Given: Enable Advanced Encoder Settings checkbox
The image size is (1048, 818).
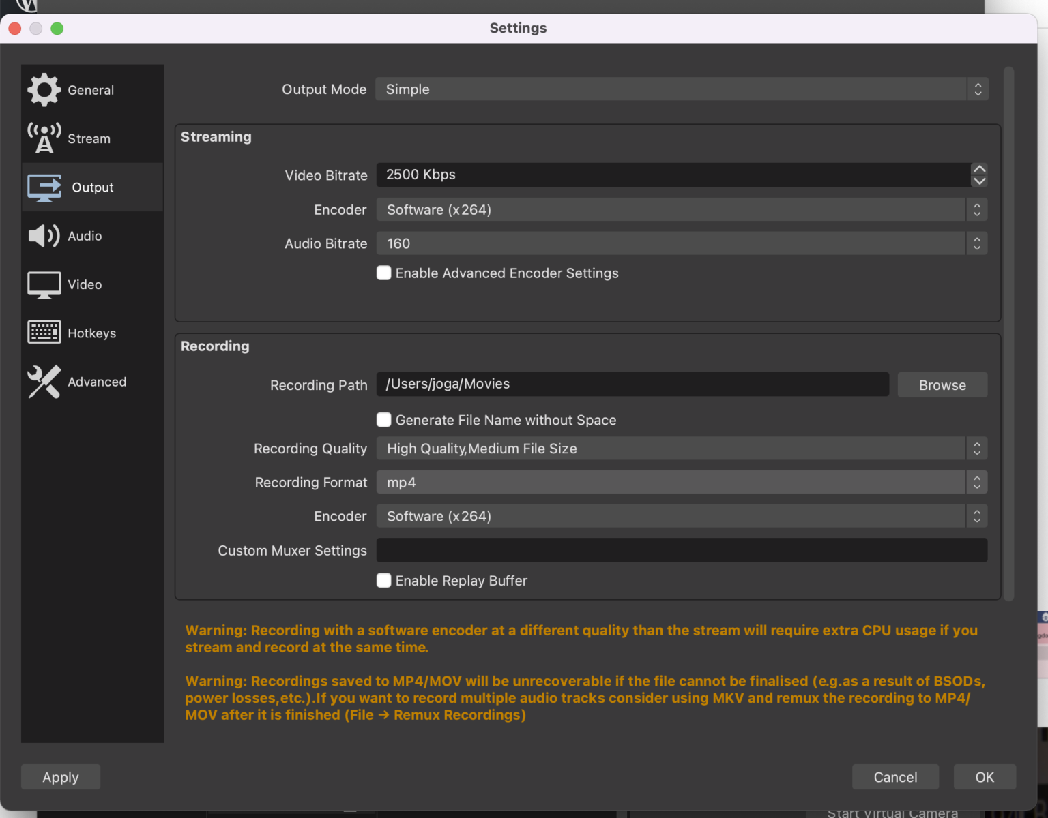Looking at the screenshot, I should click(384, 273).
